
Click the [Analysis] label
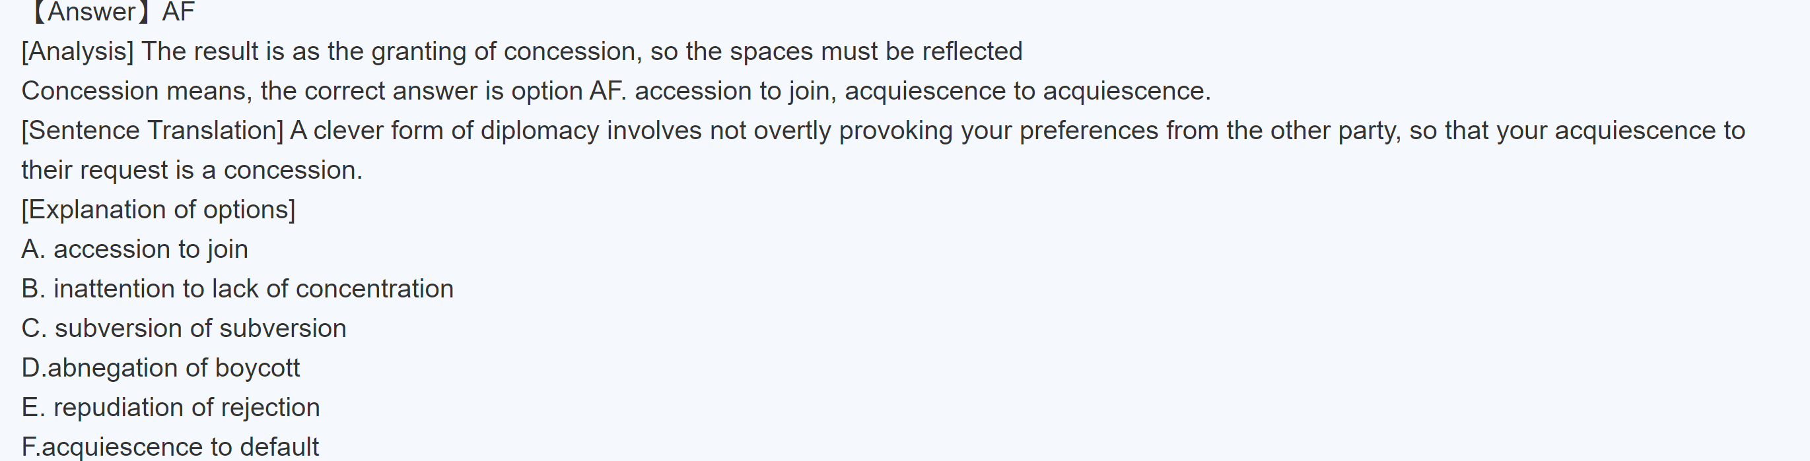(77, 52)
